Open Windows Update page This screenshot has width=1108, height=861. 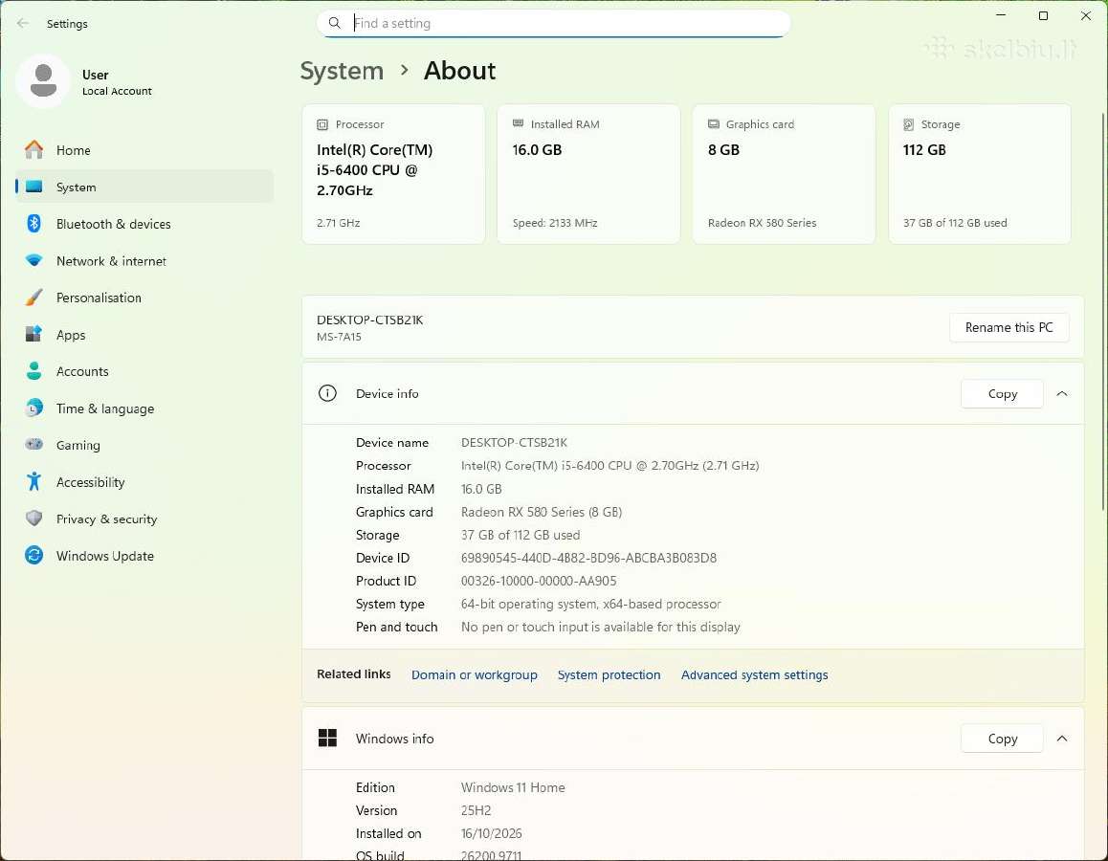(144, 556)
